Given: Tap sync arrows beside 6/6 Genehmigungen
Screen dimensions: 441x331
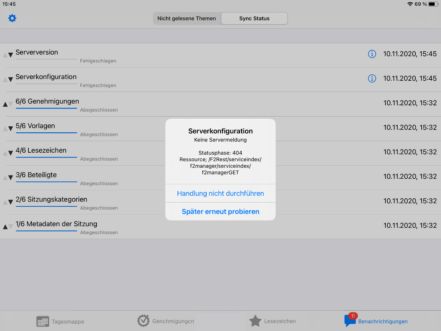Looking at the screenshot, I should click(x=8, y=104).
